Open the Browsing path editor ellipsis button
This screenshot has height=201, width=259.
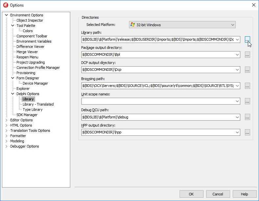coord(248,86)
